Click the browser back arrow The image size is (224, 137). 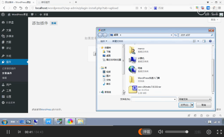4,8
